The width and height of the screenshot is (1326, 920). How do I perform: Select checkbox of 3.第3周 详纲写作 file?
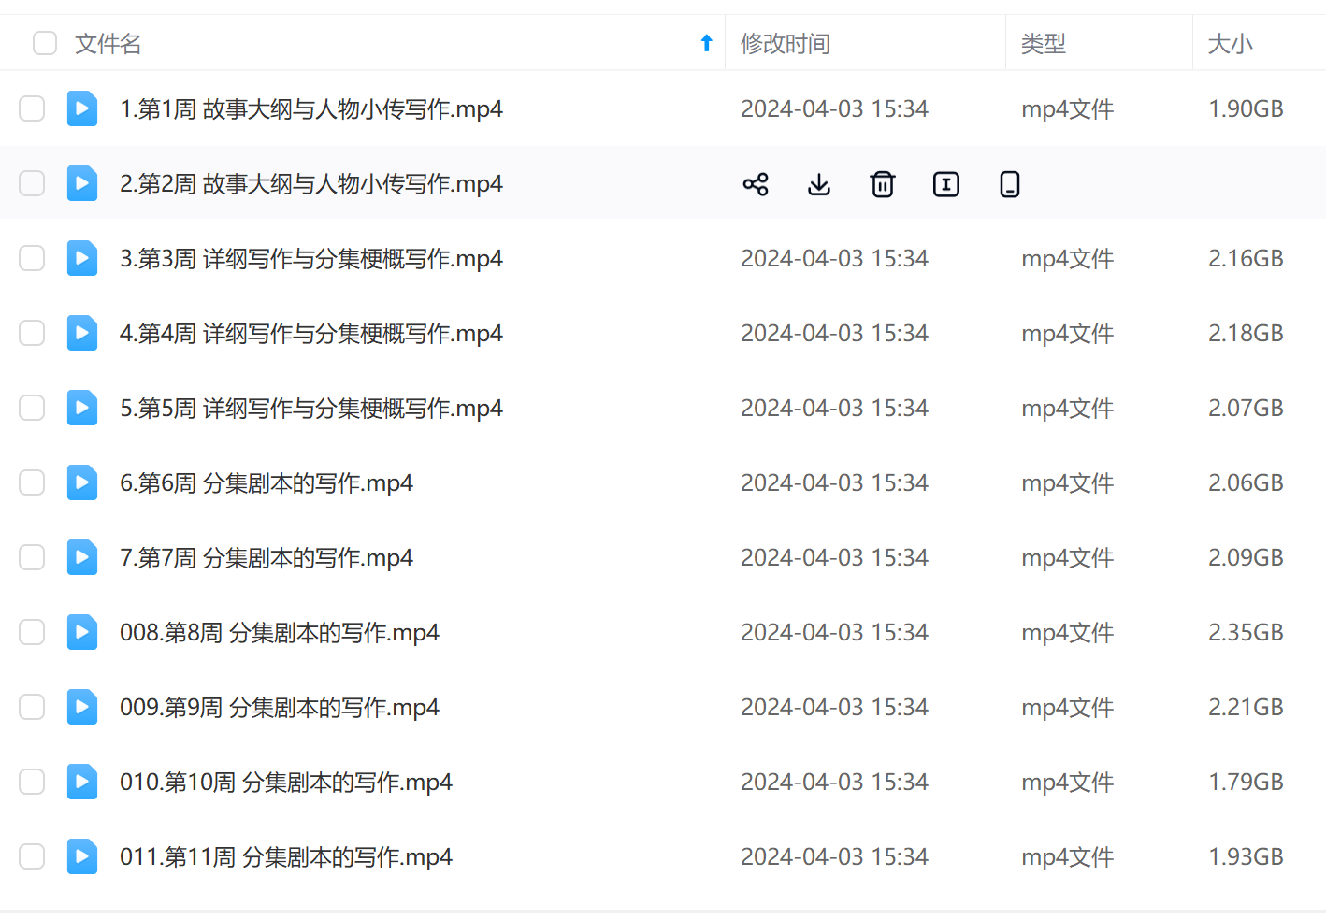[x=32, y=258]
